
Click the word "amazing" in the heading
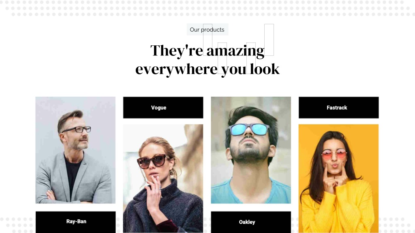235,51
